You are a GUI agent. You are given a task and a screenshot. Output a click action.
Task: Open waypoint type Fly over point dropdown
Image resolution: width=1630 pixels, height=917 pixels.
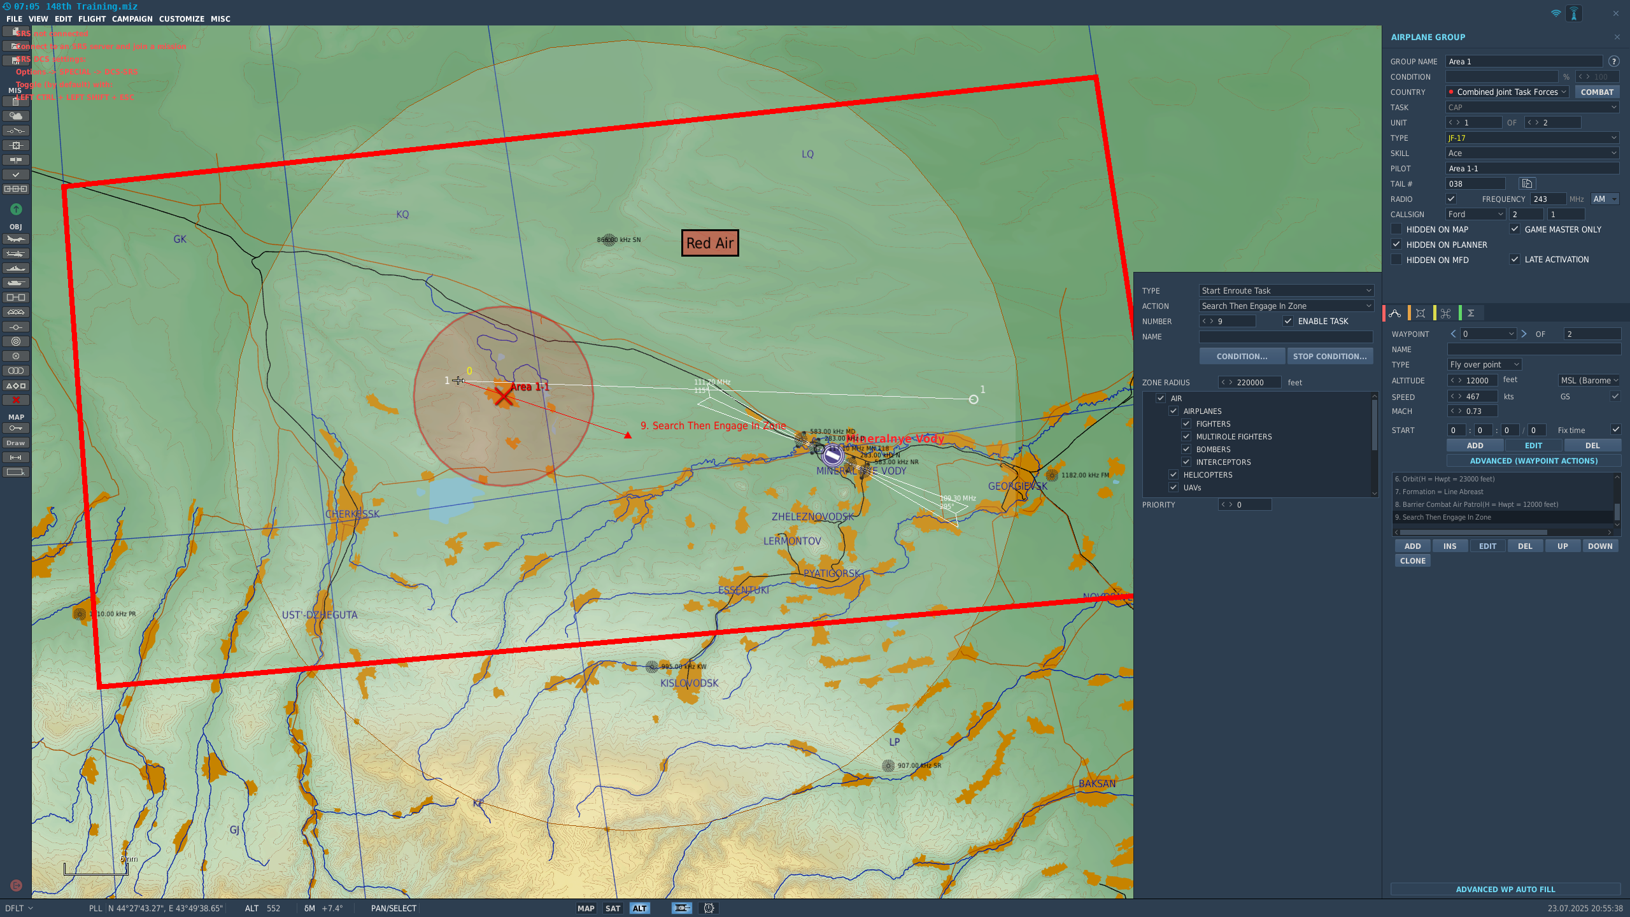tap(1484, 365)
